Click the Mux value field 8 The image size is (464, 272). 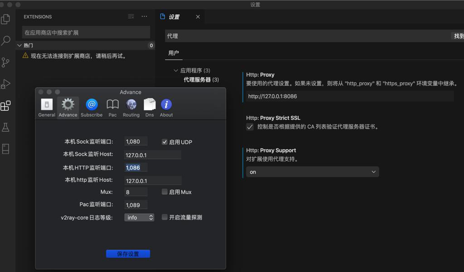pos(136,192)
